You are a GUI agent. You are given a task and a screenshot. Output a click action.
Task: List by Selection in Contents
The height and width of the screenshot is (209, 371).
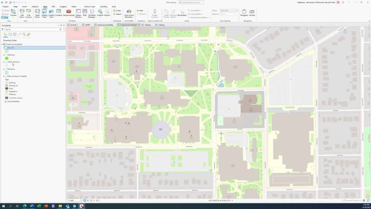tap(15, 34)
